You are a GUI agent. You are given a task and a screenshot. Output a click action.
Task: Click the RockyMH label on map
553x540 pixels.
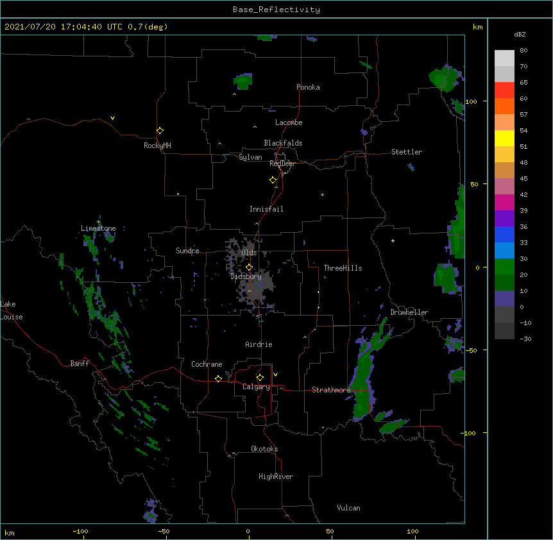tap(157, 146)
